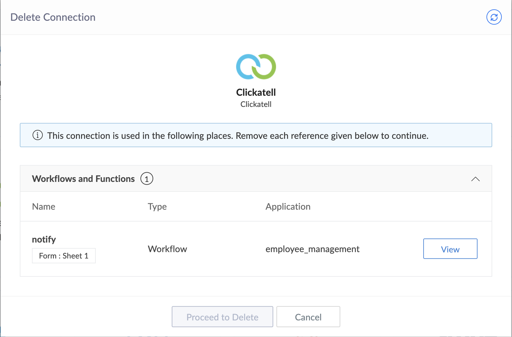
Task: Click the Form : Sheet 1 tag
Action: (x=64, y=256)
